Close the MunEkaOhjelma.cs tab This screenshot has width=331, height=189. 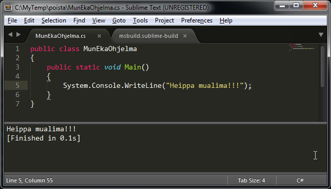(99, 36)
